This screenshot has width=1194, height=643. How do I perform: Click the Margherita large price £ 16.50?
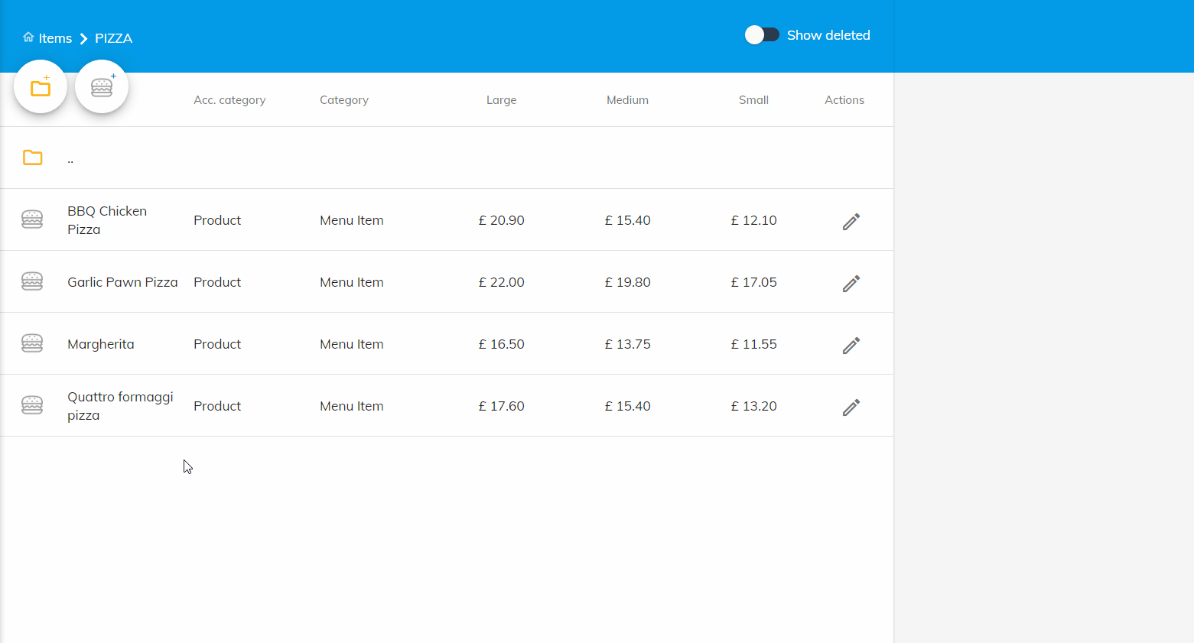tap(501, 344)
